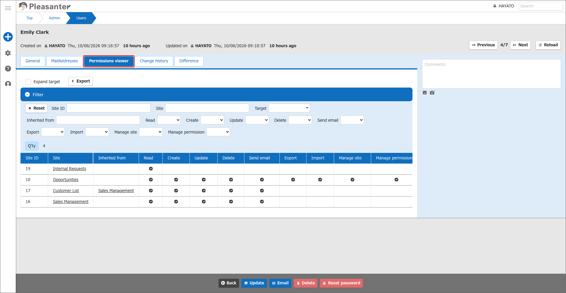Click the blue plus create-new icon

(8, 37)
